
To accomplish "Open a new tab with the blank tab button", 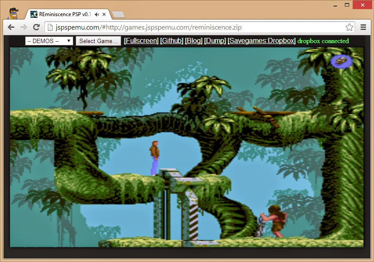I will (118, 14).
